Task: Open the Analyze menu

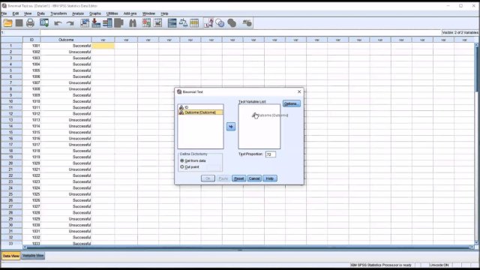Action: [78, 13]
